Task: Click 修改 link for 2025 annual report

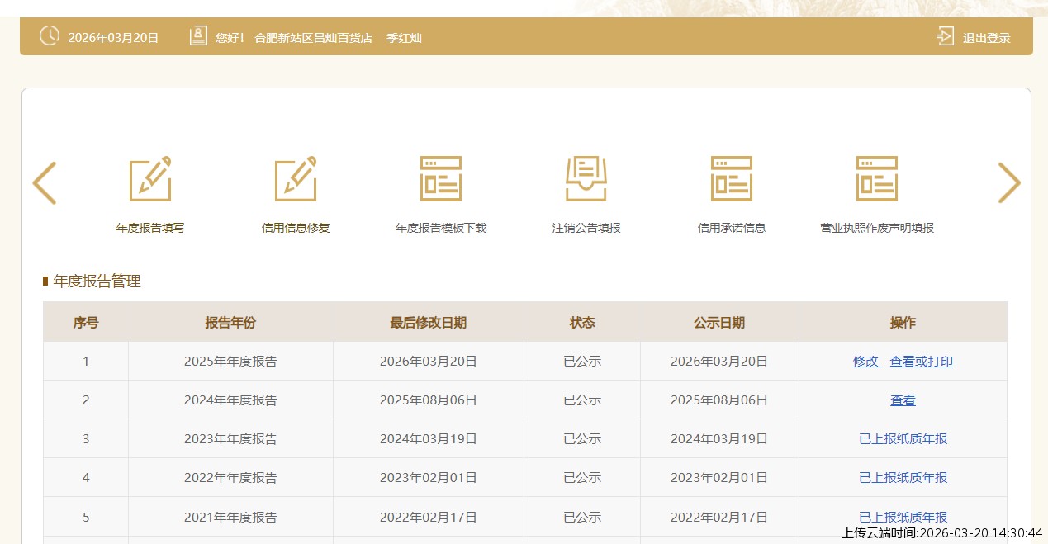Action: pos(866,362)
